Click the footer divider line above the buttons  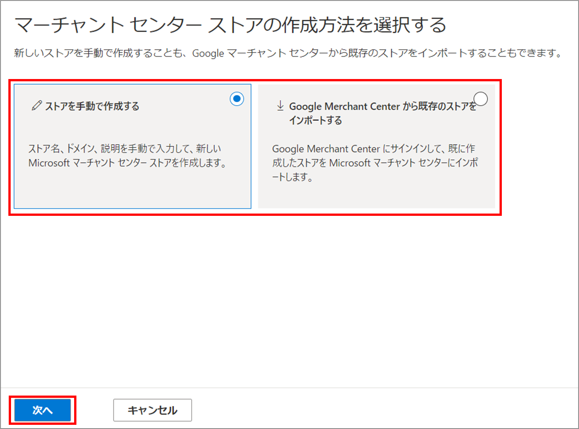[x=289, y=388]
